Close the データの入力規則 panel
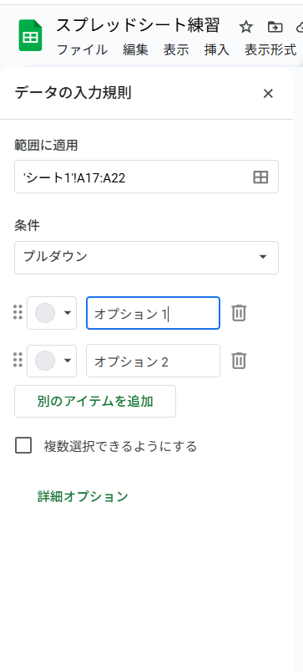 point(268,94)
